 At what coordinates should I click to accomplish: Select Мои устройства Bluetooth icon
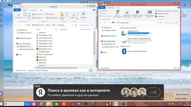[124, 51]
